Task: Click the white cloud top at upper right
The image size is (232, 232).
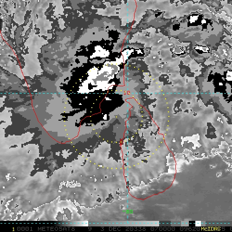Action: coord(194,19)
